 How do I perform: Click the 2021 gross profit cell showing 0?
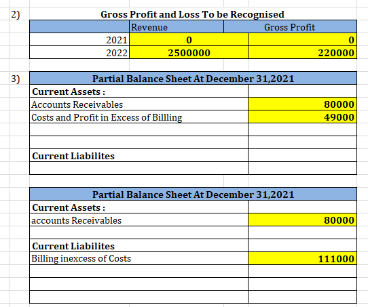302,39
